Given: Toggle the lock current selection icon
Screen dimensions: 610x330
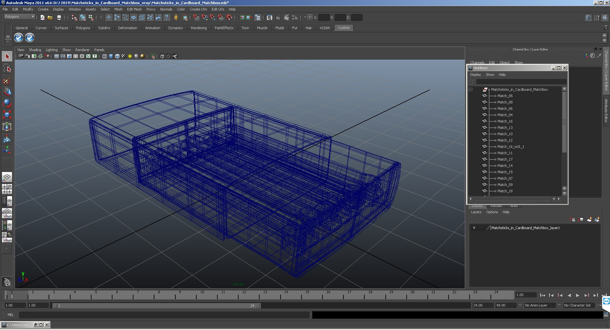Looking at the screenshot, I should coord(176,17).
